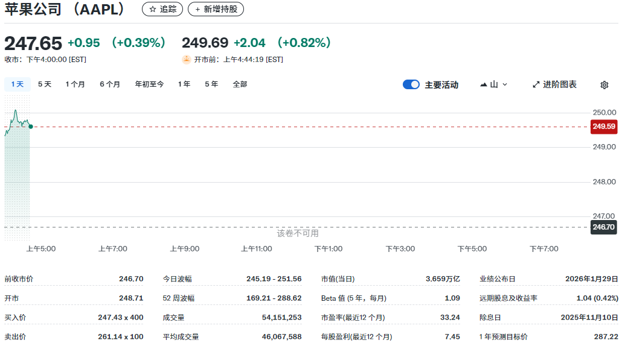Select the 1 天 range tab
The width and height of the screenshot is (625, 343).
click(x=18, y=84)
